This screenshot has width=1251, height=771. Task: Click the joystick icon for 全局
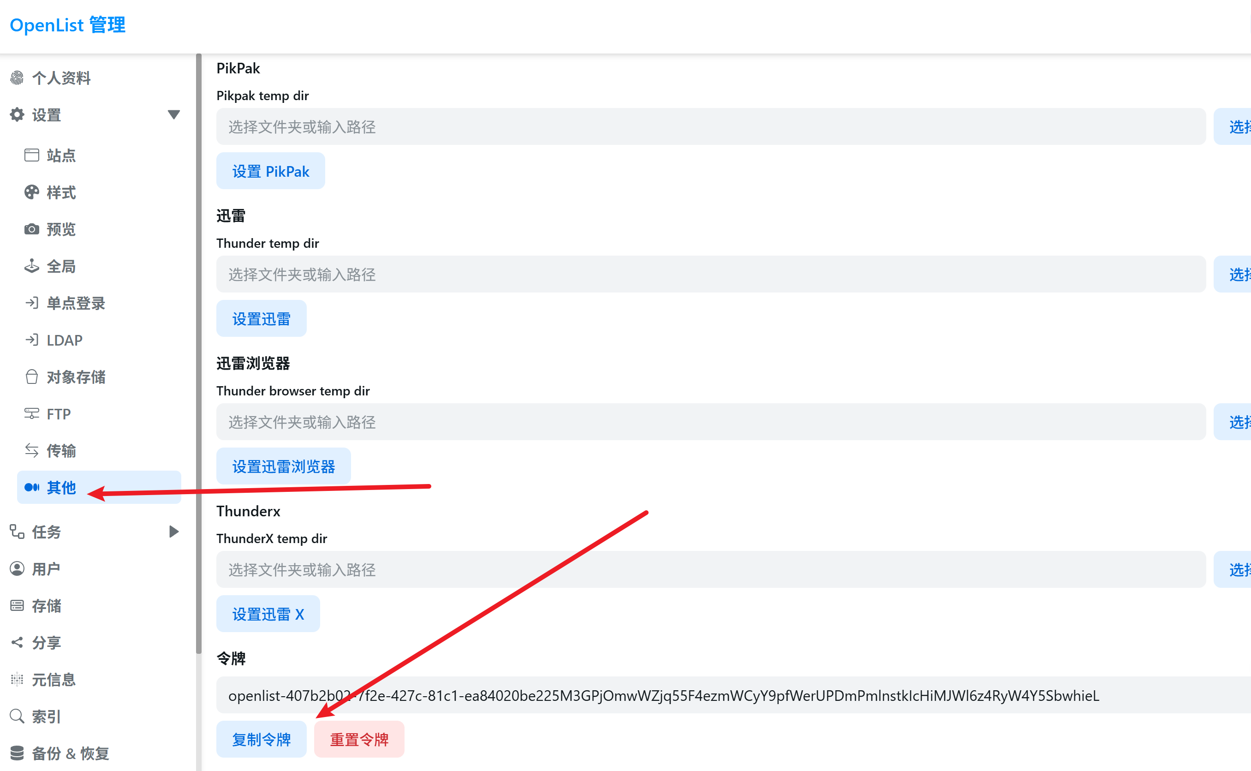(x=32, y=266)
